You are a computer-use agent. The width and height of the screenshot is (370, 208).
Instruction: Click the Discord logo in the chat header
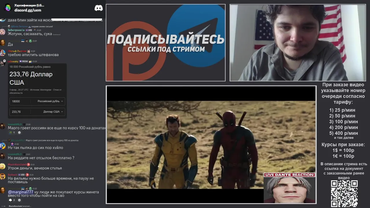tap(99, 8)
